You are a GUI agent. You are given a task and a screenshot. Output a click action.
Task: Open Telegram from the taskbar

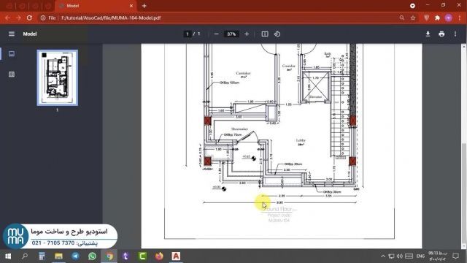click(x=75, y=256)
